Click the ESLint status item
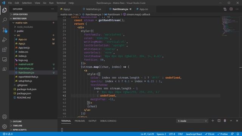242x136 pixels. pos(209,134)
